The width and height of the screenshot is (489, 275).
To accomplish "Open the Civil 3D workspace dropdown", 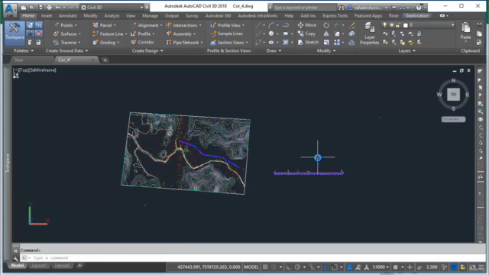I will [x=112, y=7].
